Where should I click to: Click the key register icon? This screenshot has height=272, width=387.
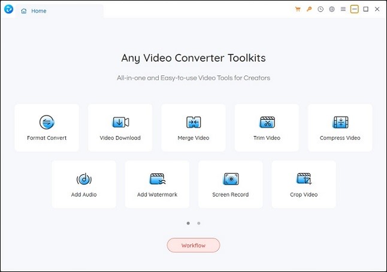pyautogui.click(x=309, y=10)
